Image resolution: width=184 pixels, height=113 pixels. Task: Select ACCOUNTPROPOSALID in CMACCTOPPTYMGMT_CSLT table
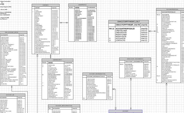click(x=125, y=29)
